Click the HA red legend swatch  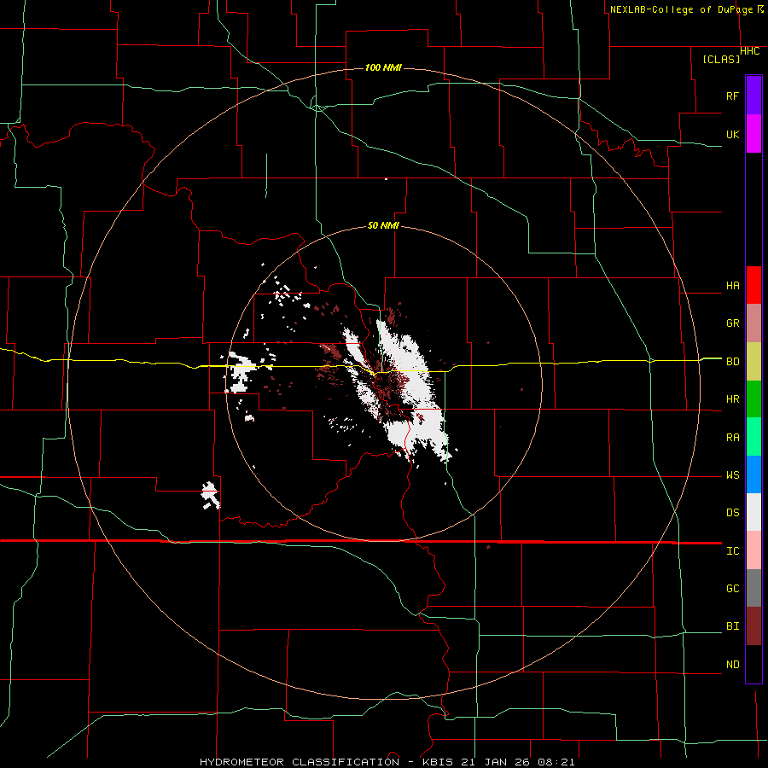(x=753, y=285)
